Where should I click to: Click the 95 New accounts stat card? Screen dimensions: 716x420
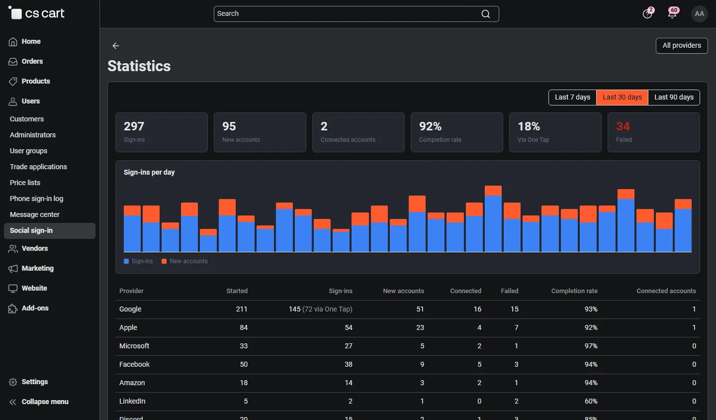click(260, 132)
